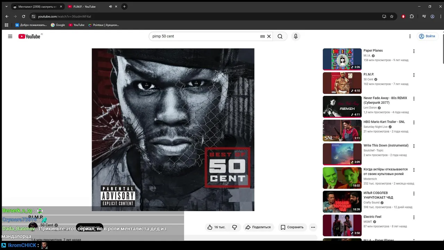444x250 pixels.
Task: Open the YouTube guide hamburger menu
Action: [10, 36]
